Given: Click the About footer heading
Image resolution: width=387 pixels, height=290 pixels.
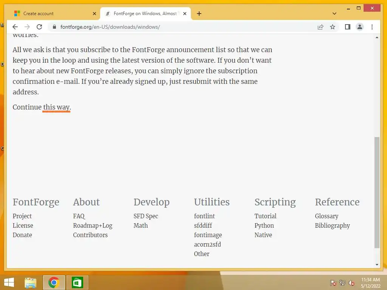Looking at the screenshot, I should pos(87,202).
